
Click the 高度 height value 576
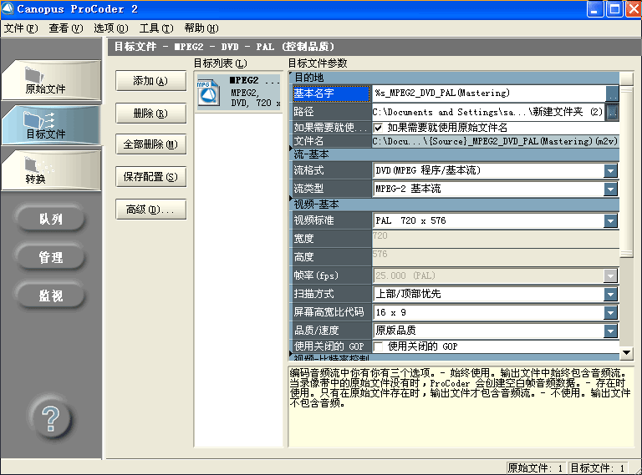click(x=496, y=257)
